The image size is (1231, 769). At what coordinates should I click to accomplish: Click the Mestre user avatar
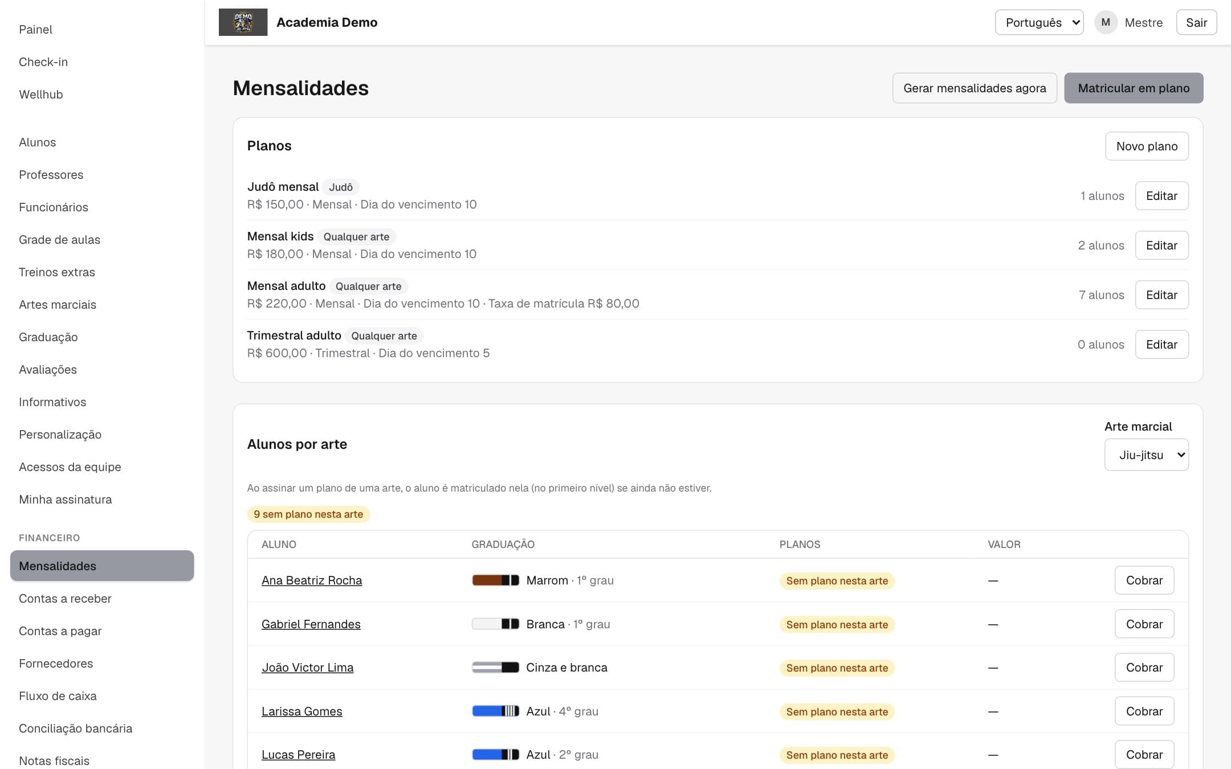pos(1106,22)
